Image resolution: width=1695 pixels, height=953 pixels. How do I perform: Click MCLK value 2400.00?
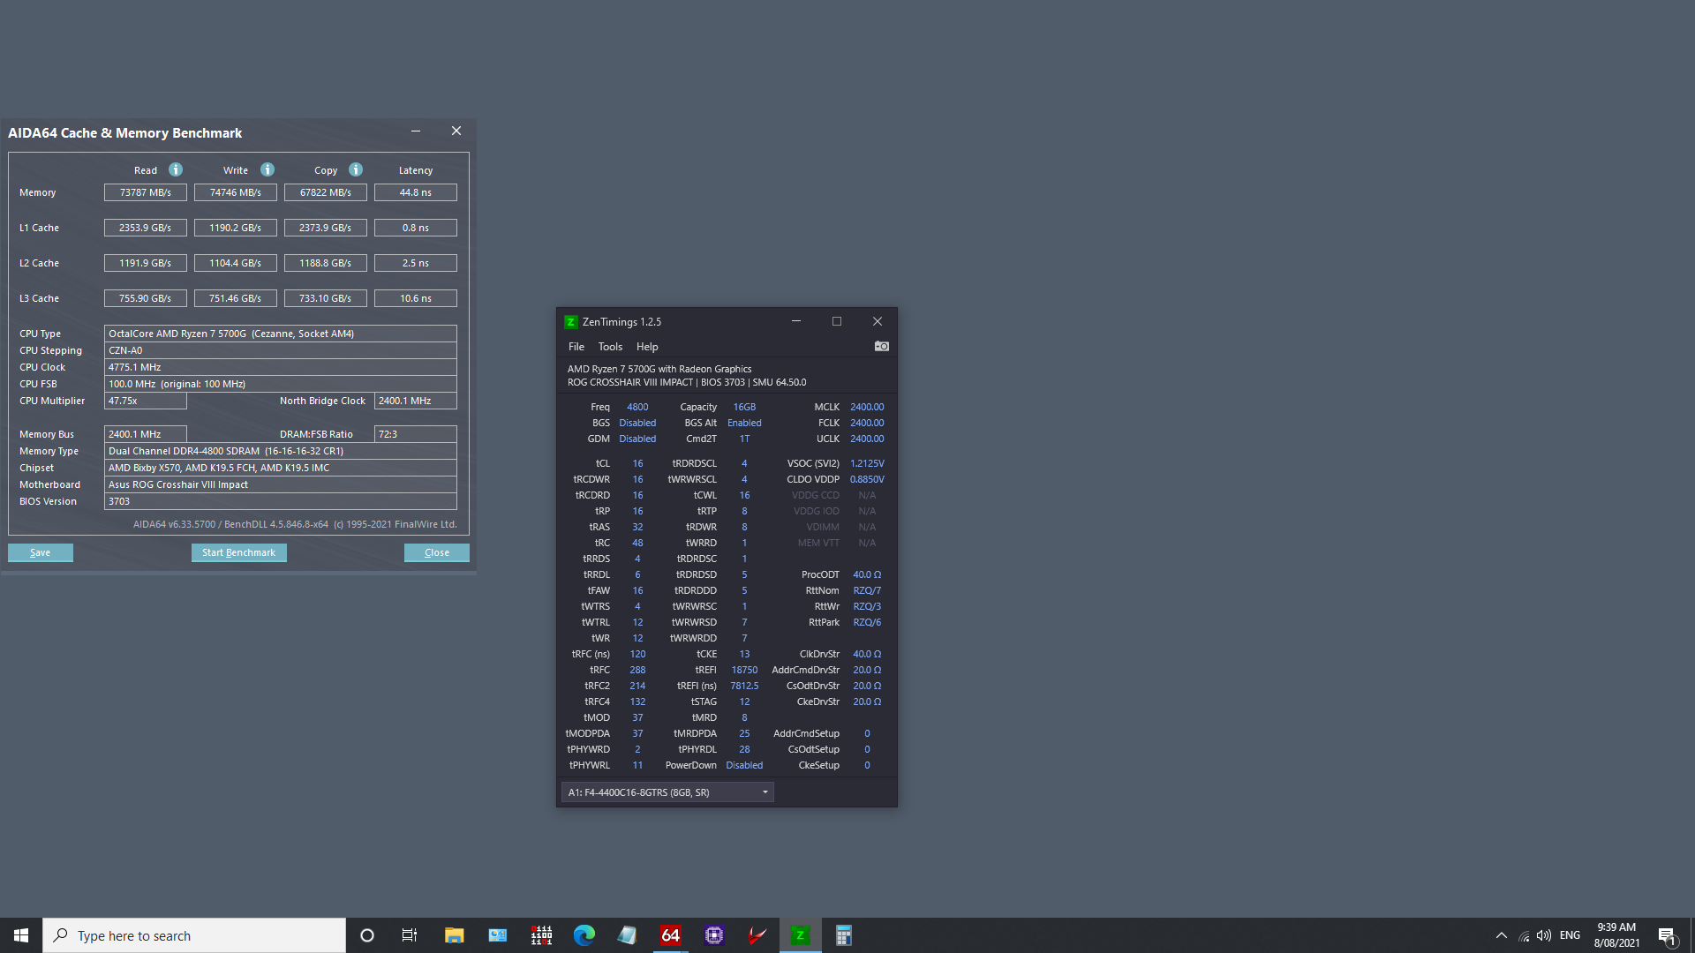click(867, 407)
